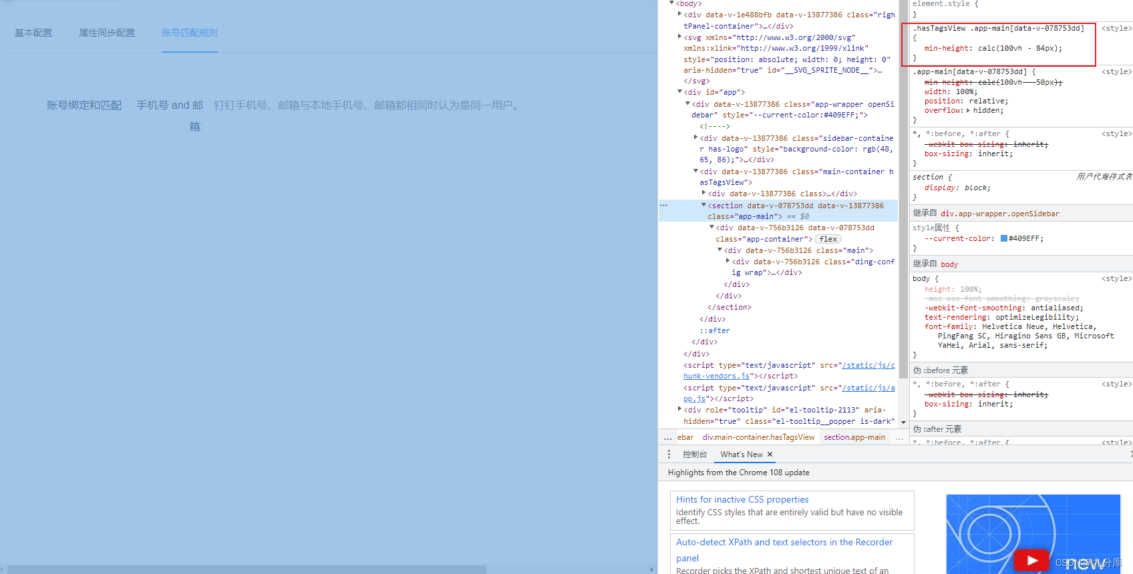
Task: Switch to the 基本配置 tab
Action: pos(33,33)
